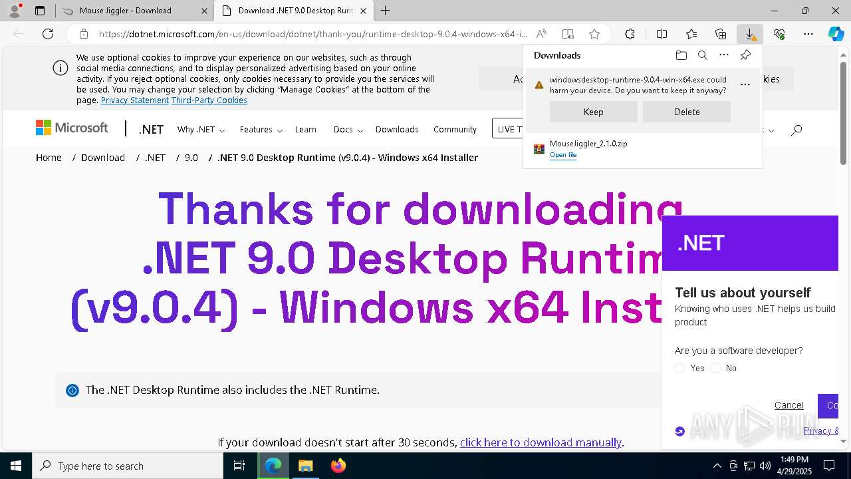Viewport: 851px width, 479px height.
Task: Switch to Mouse Jiggler - Download tab
Action: coord(134,11)
